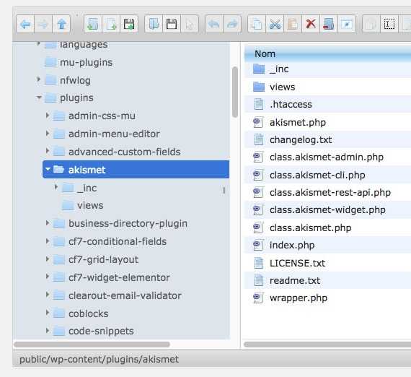
Task: Click the greyed forward arrow toolbar icon
Action: [x=43, y=24]
